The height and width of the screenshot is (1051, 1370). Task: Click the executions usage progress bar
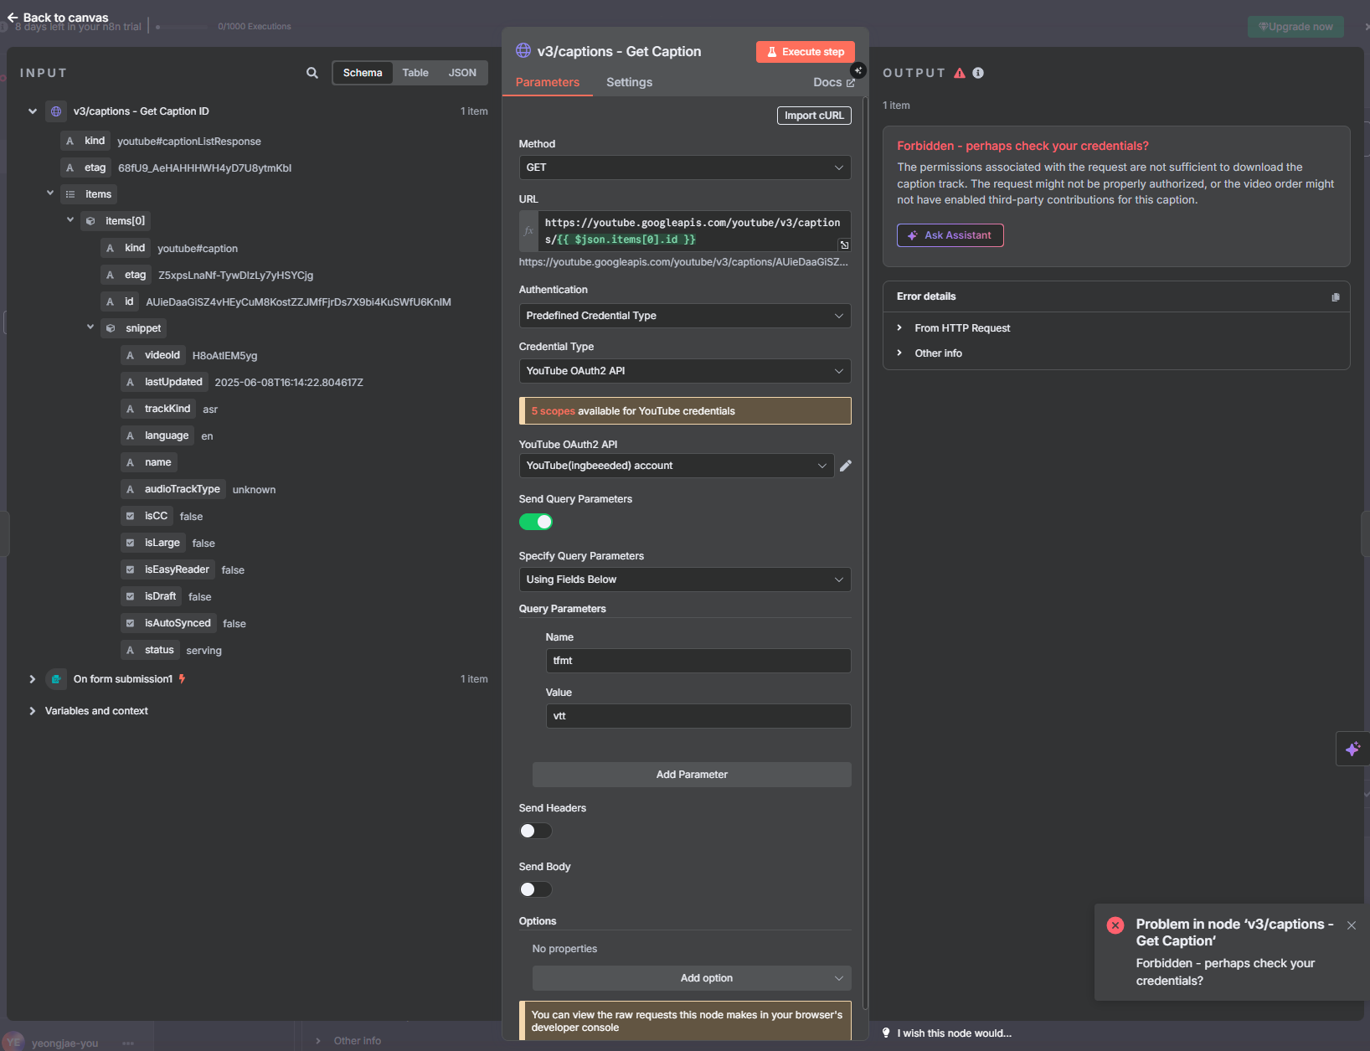(x=182, y=27)
